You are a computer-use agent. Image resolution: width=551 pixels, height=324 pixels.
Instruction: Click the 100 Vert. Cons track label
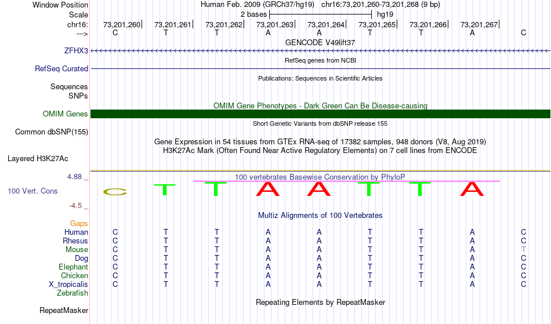[x=32, y=191]
